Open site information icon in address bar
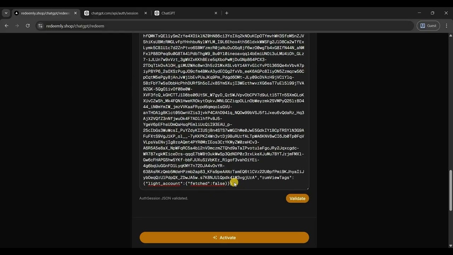The height and width of the screenshot is (255, 453). (40, 26)
